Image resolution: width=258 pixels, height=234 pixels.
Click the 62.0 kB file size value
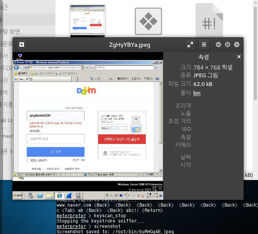tap(203, 84)
